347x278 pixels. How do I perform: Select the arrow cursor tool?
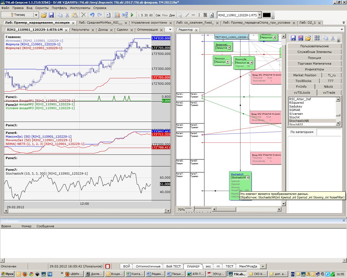click(x=180, y=15)
